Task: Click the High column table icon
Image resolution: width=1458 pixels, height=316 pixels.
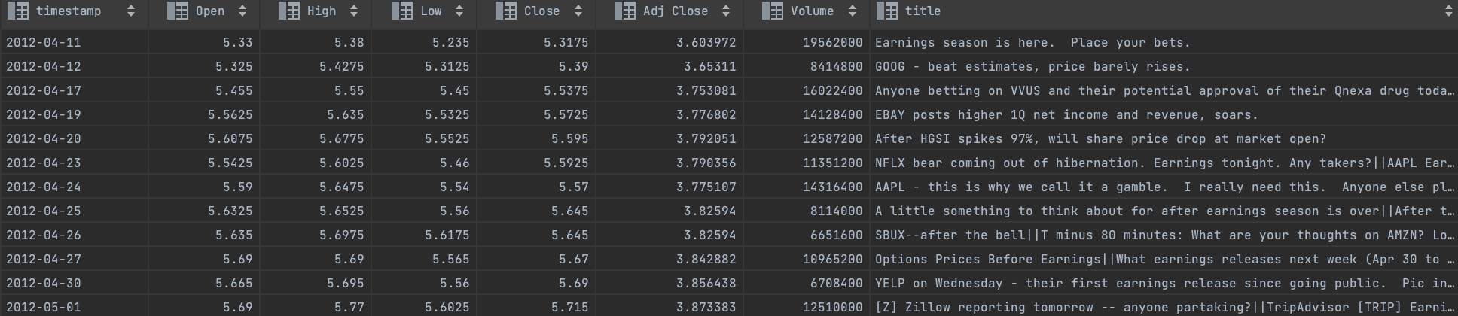Action: point(289,11)
